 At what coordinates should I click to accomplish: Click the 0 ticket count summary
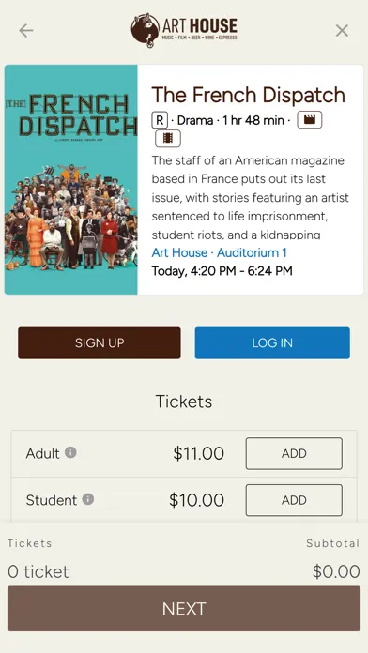(38, 571)
